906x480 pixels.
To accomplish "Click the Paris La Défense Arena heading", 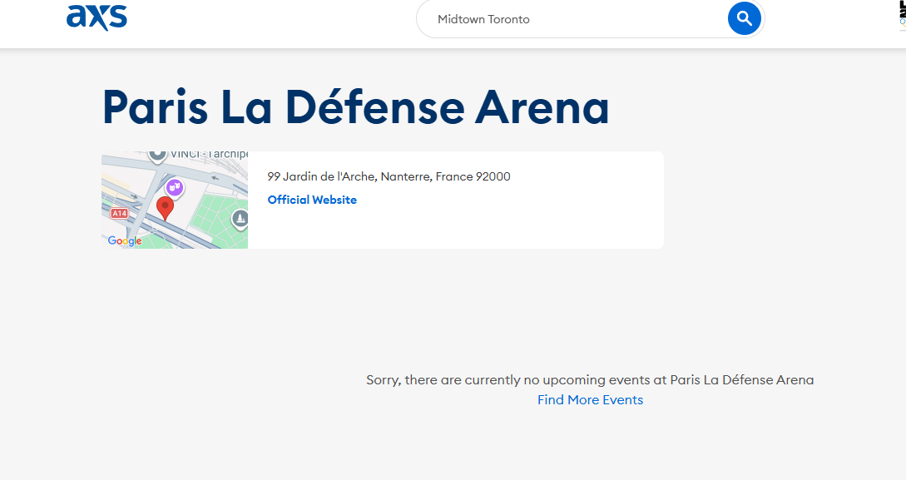I will (x=355, y=107).
